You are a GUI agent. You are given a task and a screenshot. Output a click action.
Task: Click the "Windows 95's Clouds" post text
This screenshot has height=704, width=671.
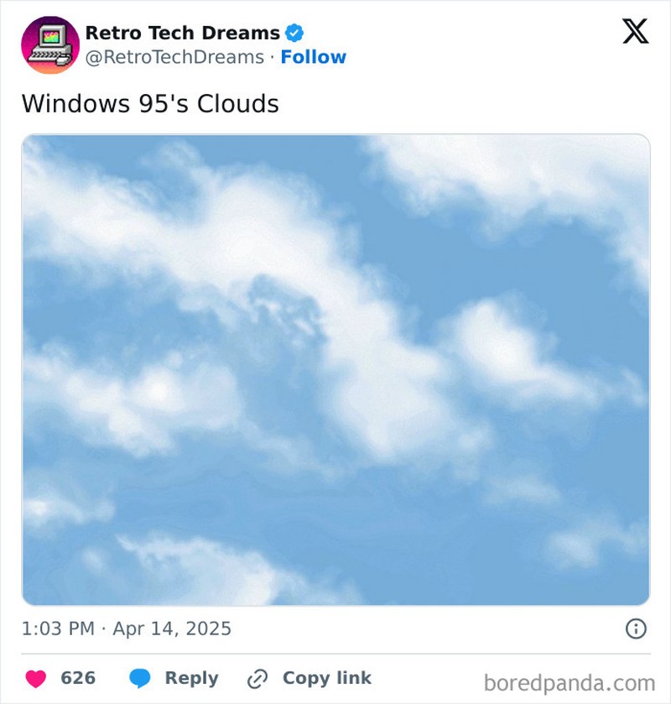(149, 104)
